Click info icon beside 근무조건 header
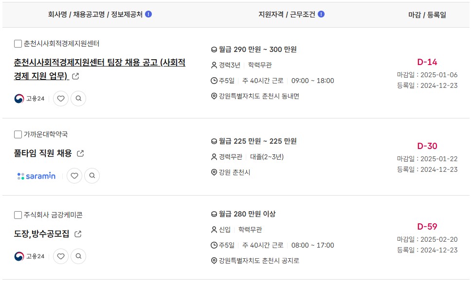 tap(321, 14)
